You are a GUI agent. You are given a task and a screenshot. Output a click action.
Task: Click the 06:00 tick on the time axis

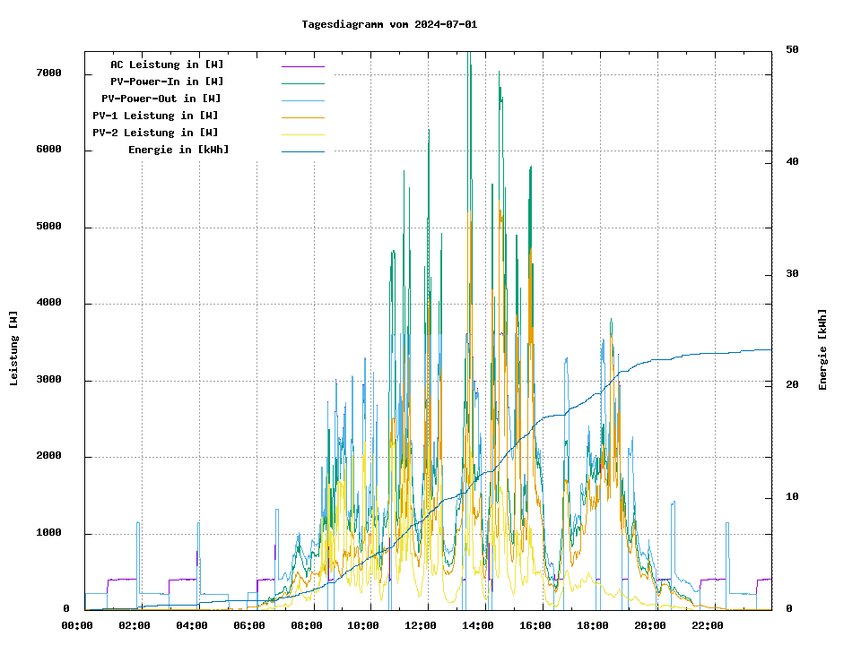(249, 625)
